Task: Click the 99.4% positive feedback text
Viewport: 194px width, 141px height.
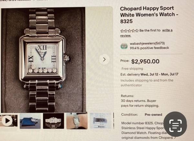Action: click(x=149, y=48)
